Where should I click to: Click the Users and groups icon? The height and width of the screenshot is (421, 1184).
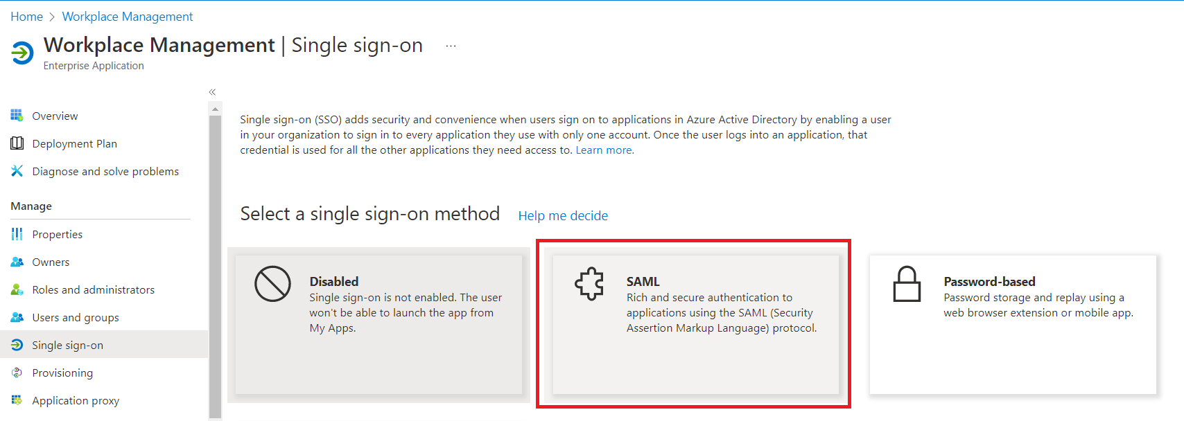[x=17, y=317]
